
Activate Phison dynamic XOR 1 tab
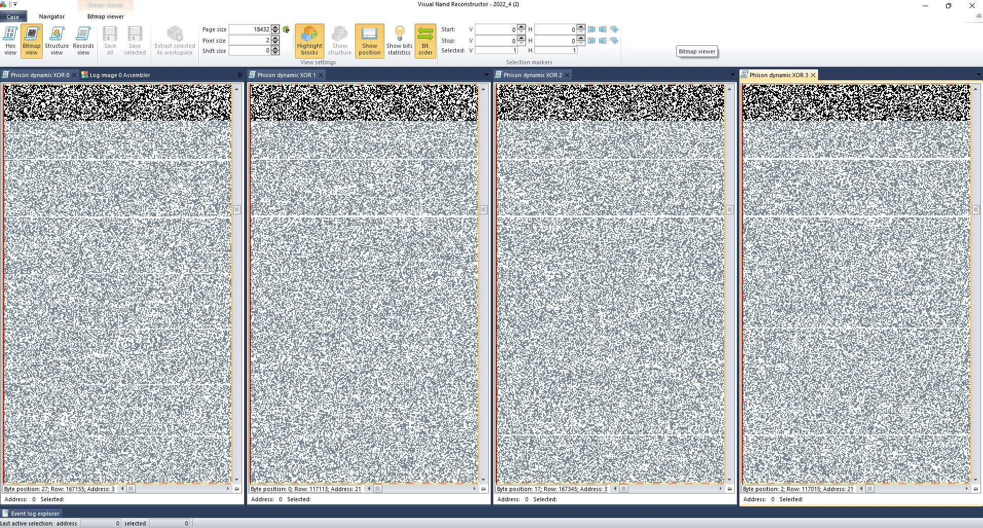(x=286, y=75)
